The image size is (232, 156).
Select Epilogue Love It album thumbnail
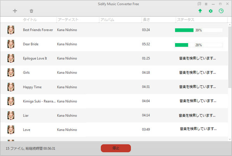[11, 58]
